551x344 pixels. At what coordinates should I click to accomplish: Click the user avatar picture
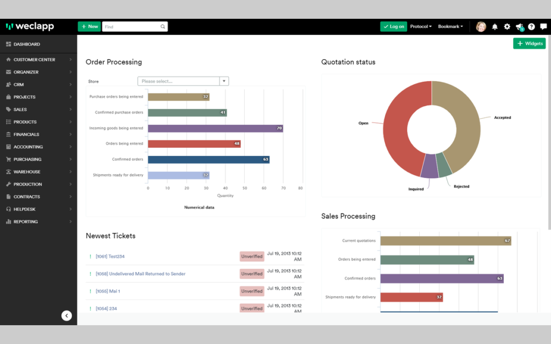tap(481, 27)
